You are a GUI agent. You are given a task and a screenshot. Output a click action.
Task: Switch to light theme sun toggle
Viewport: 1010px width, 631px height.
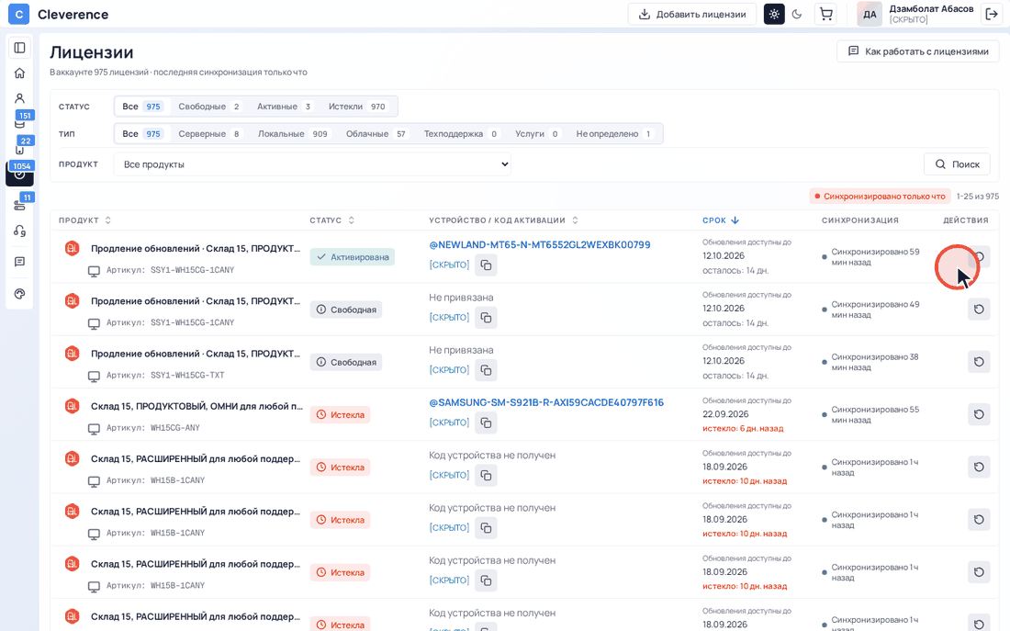(774, 14)
